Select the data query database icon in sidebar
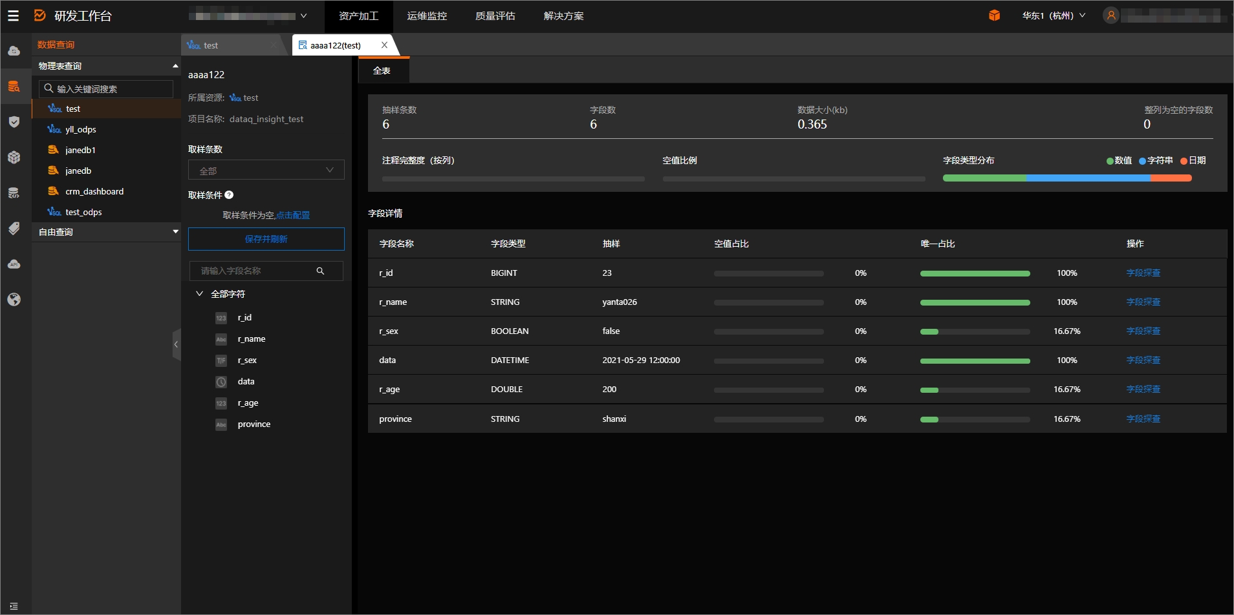Viewport: 1234px width, 615px height. coord(14,87)
